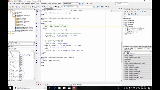Expand the LoopsTest.exe project node
Image resolution: width=160 pixels, height=90 pixels.
pos(124,34)
